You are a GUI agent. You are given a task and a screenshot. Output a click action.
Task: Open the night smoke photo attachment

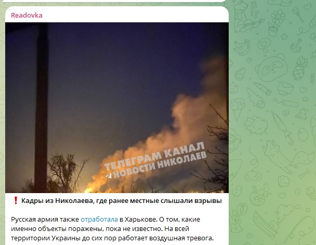[x=117, y=107]
